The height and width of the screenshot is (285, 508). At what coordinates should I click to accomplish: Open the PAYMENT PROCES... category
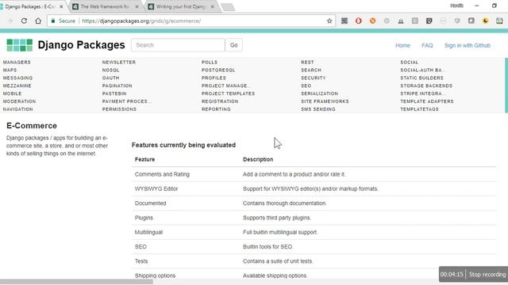[127, 101]
